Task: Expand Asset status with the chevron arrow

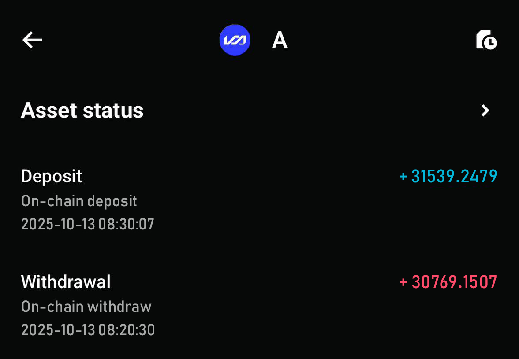Action: 485,111
